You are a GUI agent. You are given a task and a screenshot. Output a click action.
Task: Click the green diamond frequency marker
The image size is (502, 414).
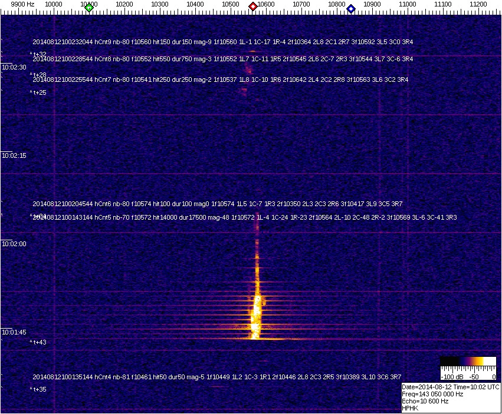tap(89, 8)
